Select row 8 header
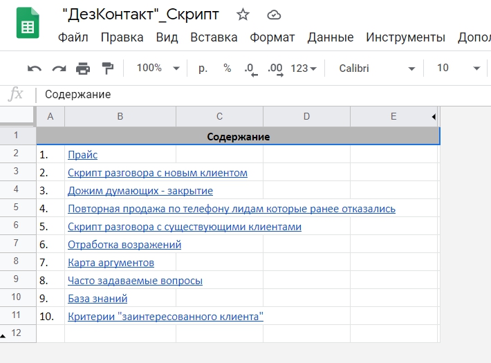Screen dimensions: 491x363 [x=17, y=261]
